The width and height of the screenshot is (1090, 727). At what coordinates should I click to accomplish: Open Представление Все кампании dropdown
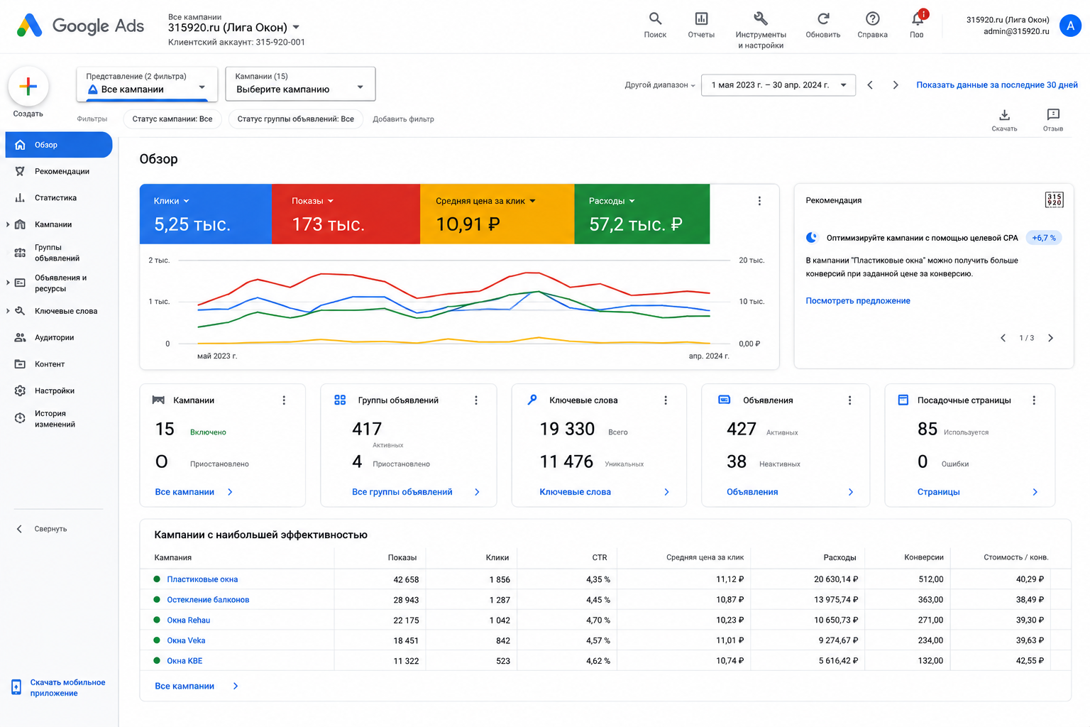[147, 84]
